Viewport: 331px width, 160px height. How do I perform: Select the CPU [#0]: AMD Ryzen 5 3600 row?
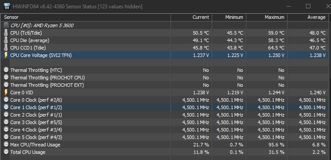(165, 25)
